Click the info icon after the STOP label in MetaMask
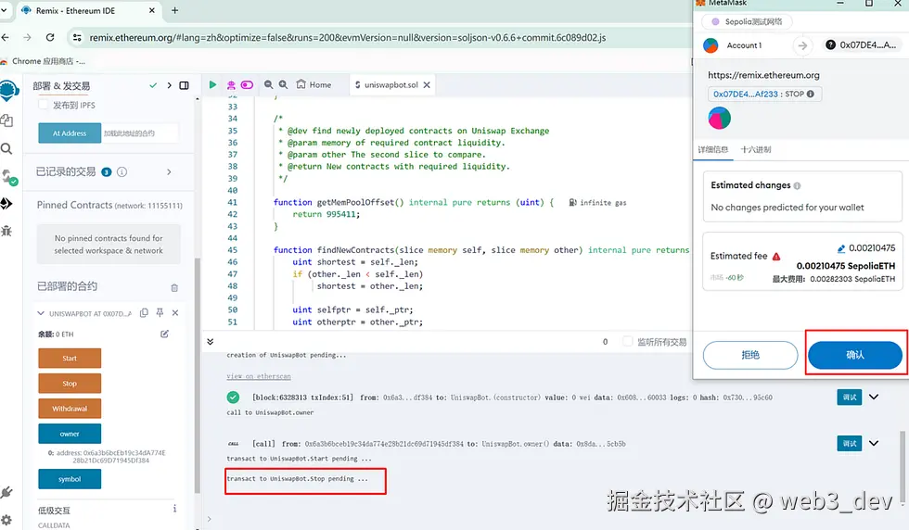The height and width of the screenshot is (530, 909). pyautogui.click(x=811, y=94)
